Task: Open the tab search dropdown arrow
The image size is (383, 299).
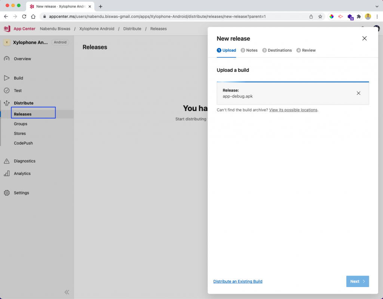Action: 377,6
